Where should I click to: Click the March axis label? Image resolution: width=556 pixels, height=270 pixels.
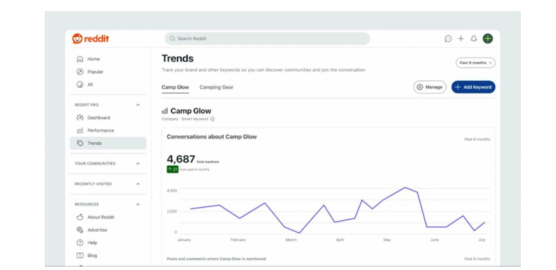[291, 240]
